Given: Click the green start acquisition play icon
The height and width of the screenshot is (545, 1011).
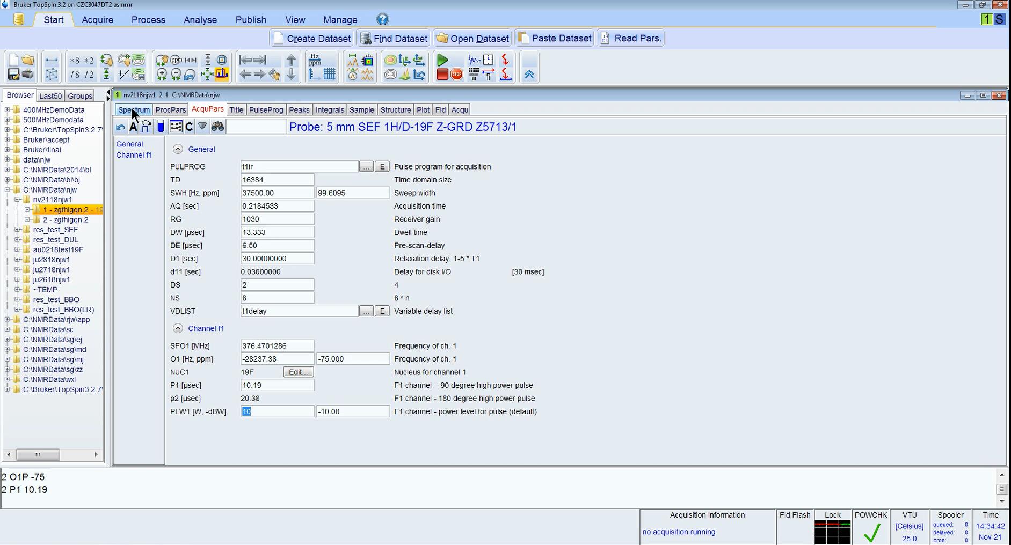Looking at the screenshot, I should 442,60.
